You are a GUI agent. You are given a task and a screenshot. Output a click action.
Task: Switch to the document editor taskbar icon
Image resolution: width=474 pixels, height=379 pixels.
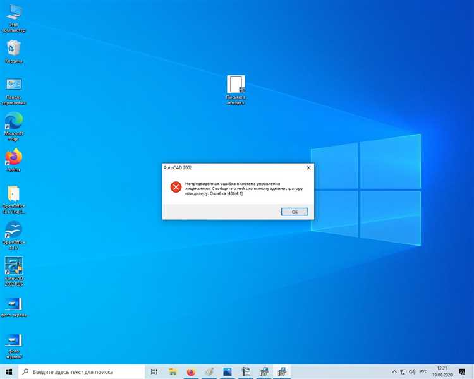pyautogui.click(x=246, y=372)
